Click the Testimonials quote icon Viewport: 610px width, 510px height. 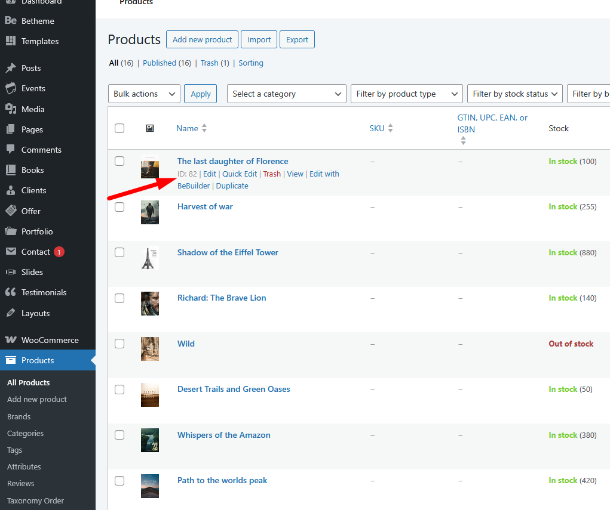[11, 292]
